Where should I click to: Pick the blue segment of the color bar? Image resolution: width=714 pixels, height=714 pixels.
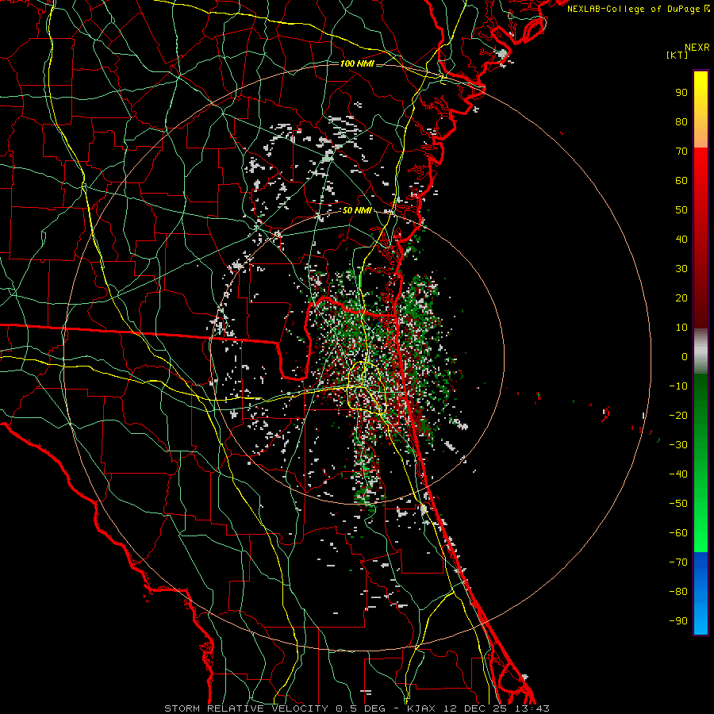click(701, 593)
